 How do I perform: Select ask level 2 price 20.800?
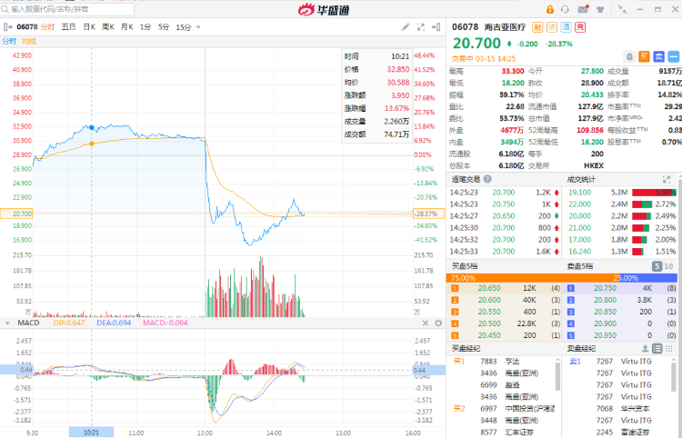605,300
